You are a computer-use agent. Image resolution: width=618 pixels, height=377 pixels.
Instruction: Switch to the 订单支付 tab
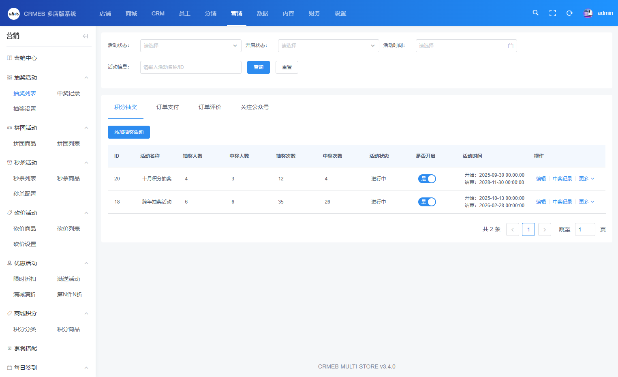(x=167, y=107)
